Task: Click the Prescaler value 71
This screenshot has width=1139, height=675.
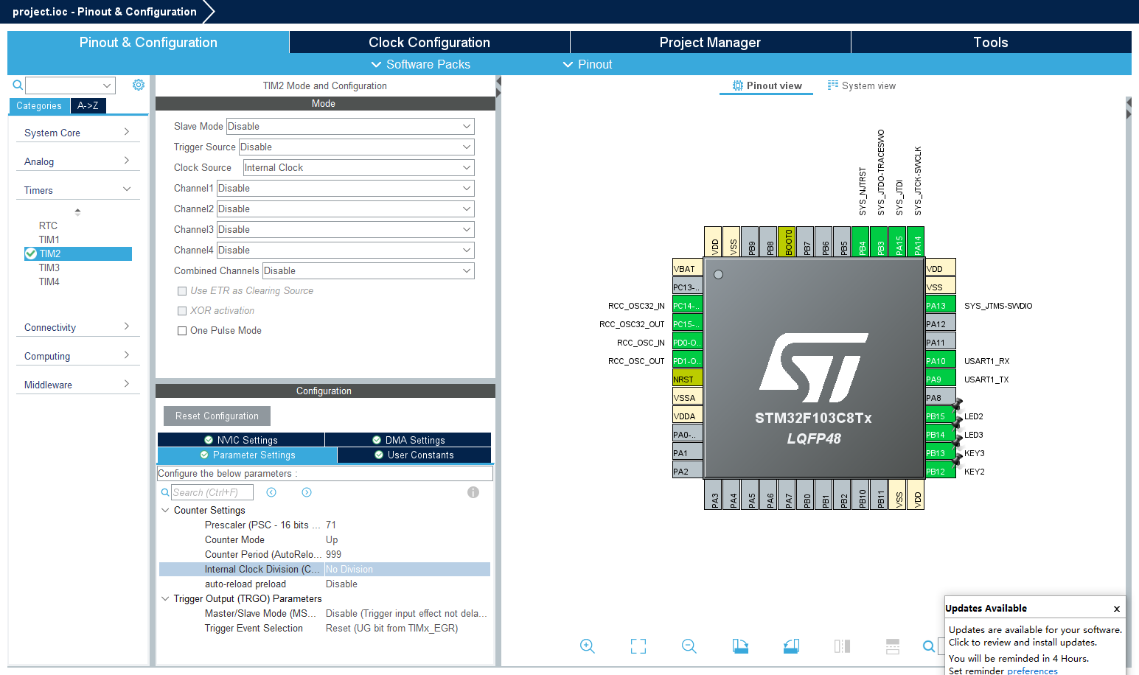Action: click(x=331, y=525)
